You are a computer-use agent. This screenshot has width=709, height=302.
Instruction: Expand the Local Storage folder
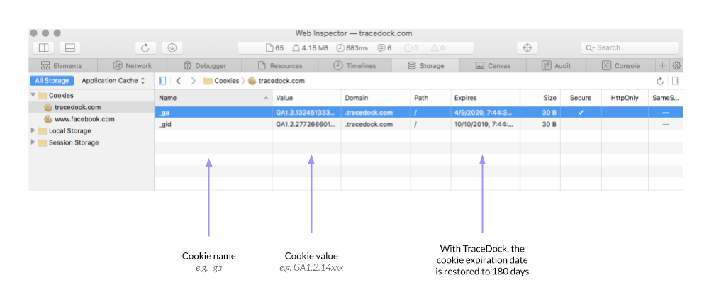pos(33,130)
